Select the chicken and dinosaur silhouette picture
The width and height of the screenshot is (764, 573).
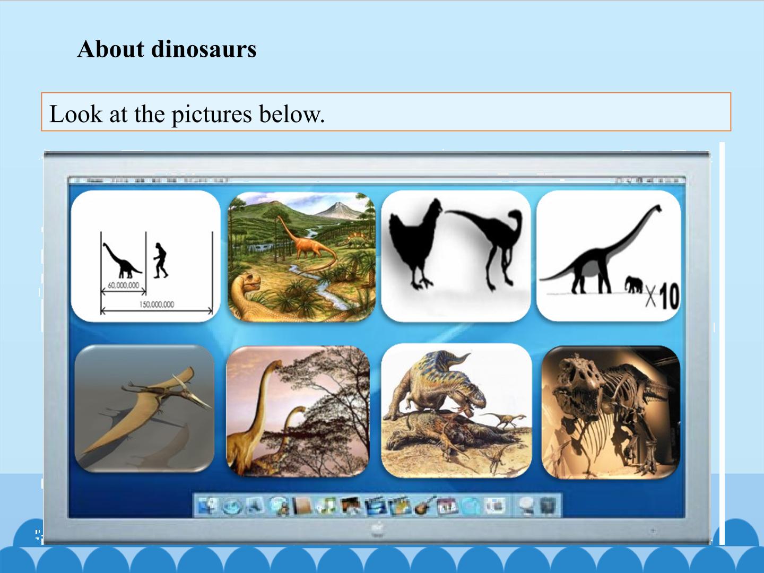point(456,256)
